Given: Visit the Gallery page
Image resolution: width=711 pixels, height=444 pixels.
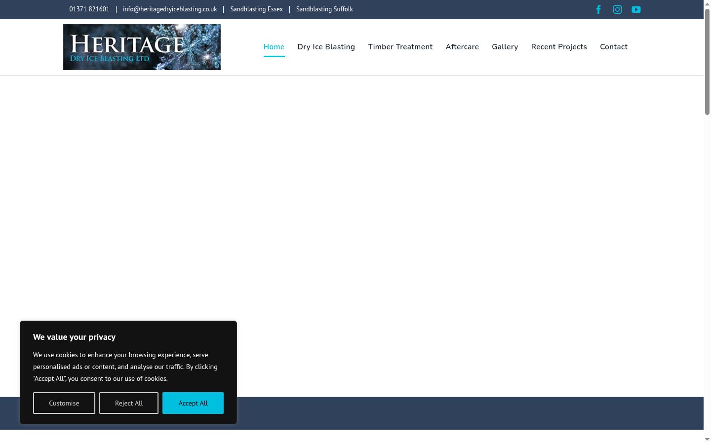Looking at the screenshot, I should (x=505, y=47).
